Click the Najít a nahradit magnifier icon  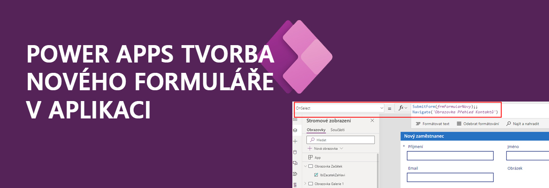click(509, 124)
